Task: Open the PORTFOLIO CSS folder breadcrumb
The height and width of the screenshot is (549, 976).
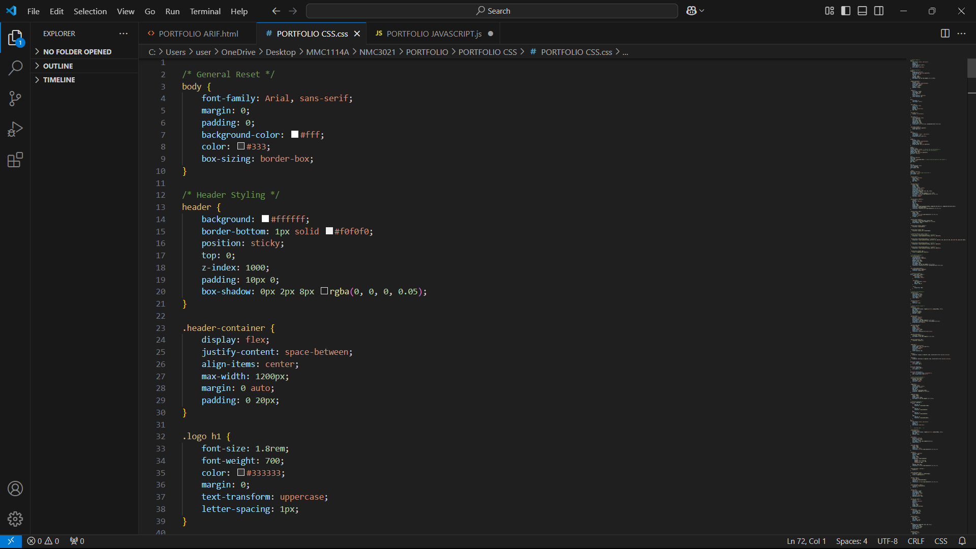Action: pos(487,52)
